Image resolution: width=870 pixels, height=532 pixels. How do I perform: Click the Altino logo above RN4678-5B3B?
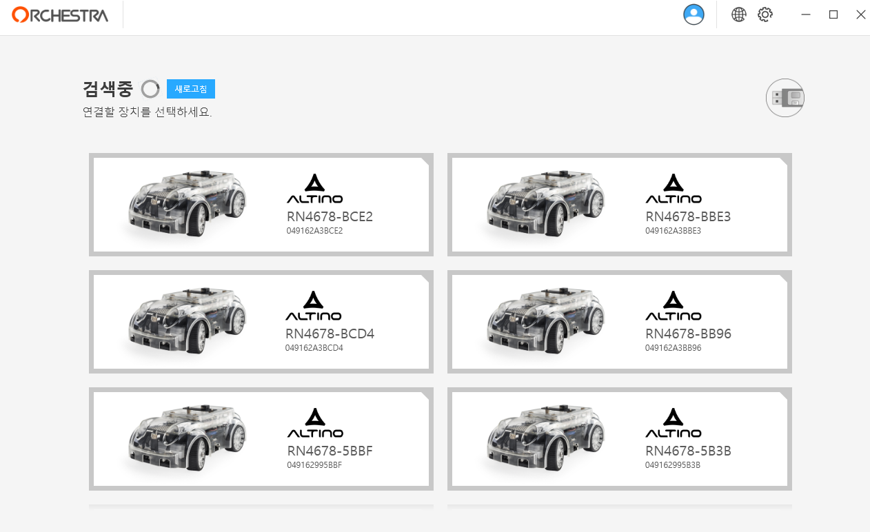tap(674, 423)
